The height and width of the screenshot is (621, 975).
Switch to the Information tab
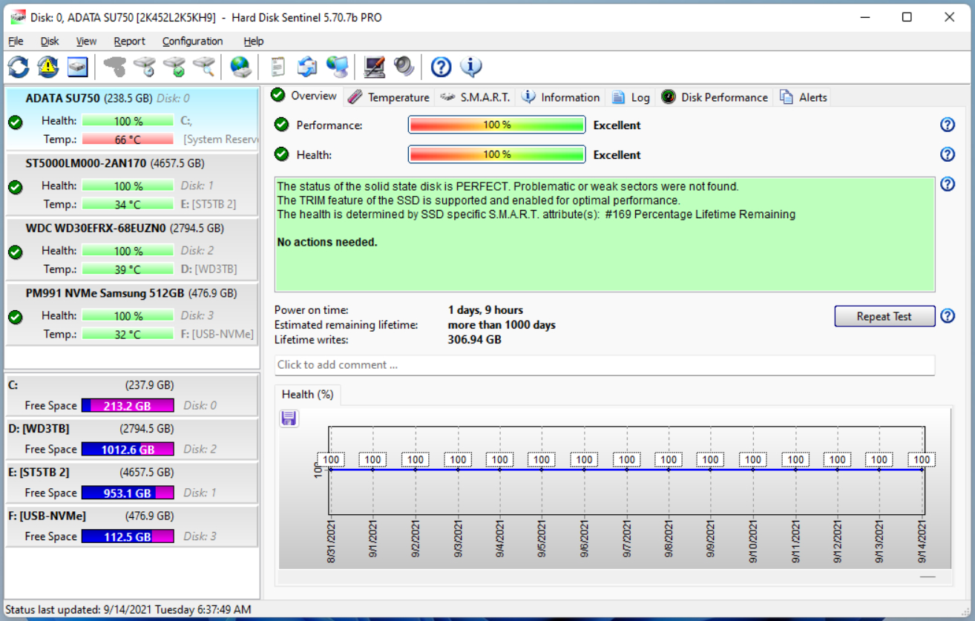(560, 97)
